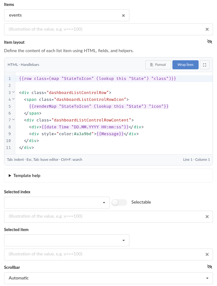Viewport: 217px width, 286px height.
Task: Open the Selected item dropdown
Action: click(x=67, y=240)
